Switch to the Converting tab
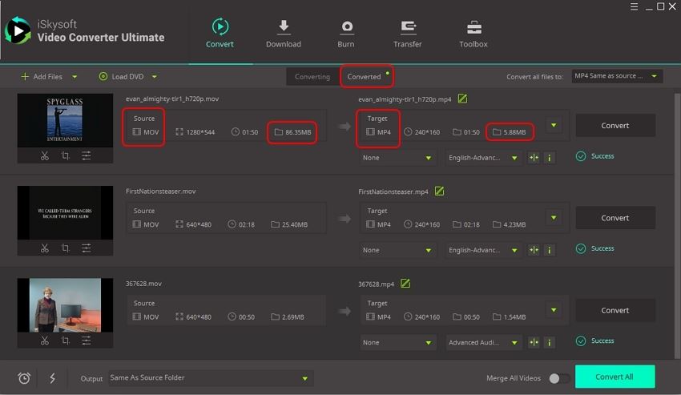This screenshot has height=395, width=681. pyautogui.click(x=312, y=77)
